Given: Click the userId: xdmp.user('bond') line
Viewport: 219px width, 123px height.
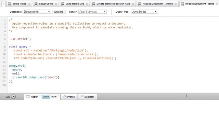Looking at the screenshot, I should [x=36, y=77].
